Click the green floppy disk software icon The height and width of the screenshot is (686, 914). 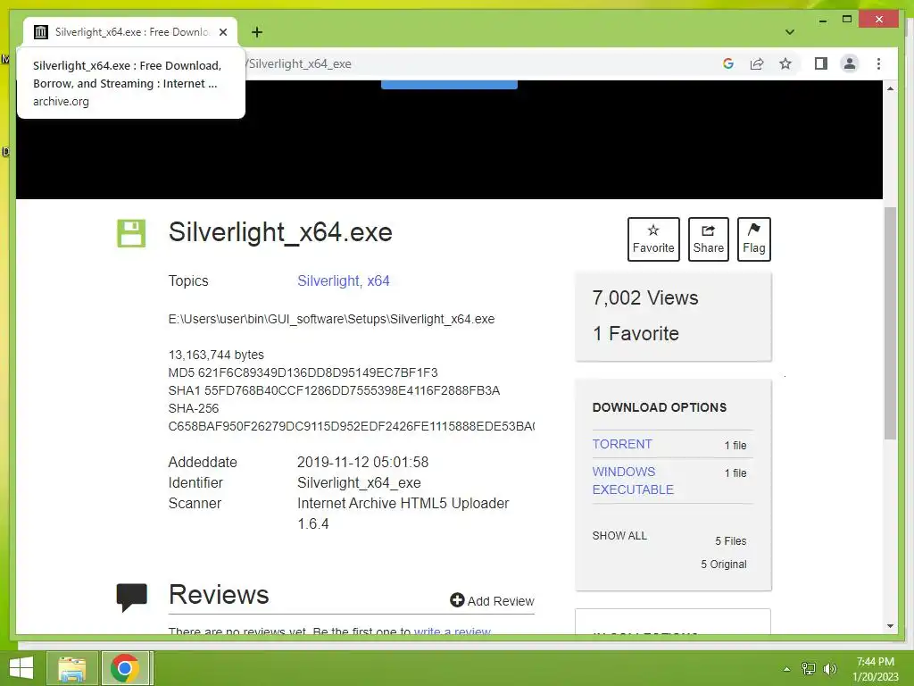tap(131, 233)
